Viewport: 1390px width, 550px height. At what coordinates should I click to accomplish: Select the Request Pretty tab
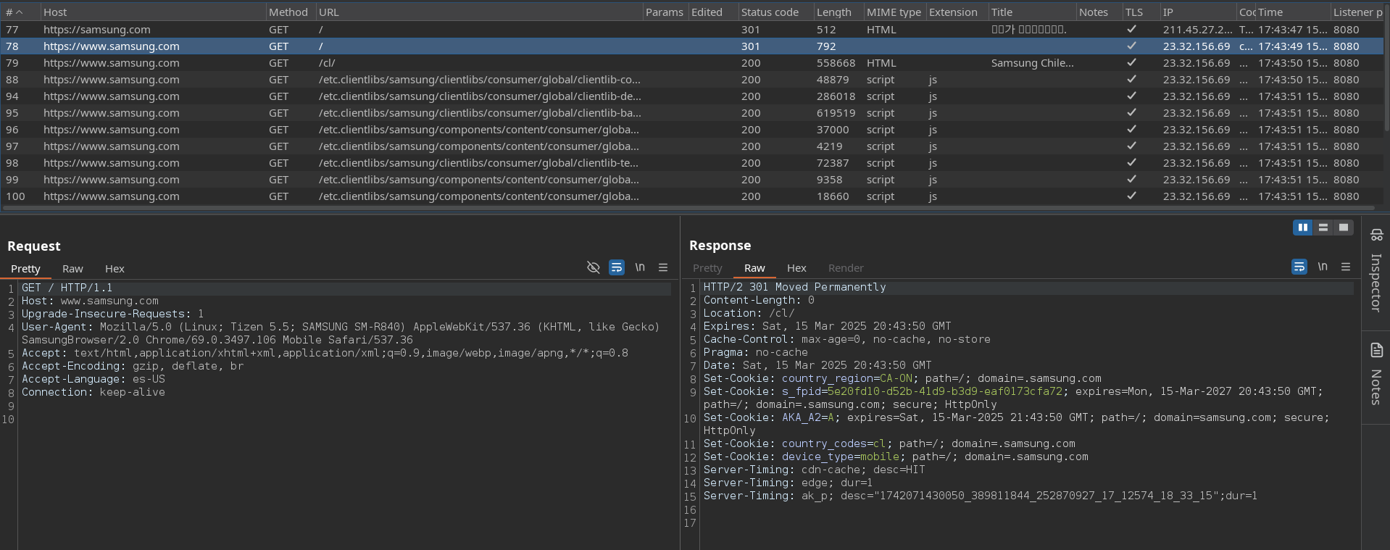pyautogui.click(x=25, y=269)
